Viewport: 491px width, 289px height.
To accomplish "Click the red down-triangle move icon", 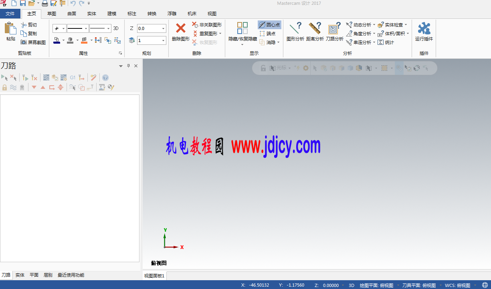I will tap(34, 87).
